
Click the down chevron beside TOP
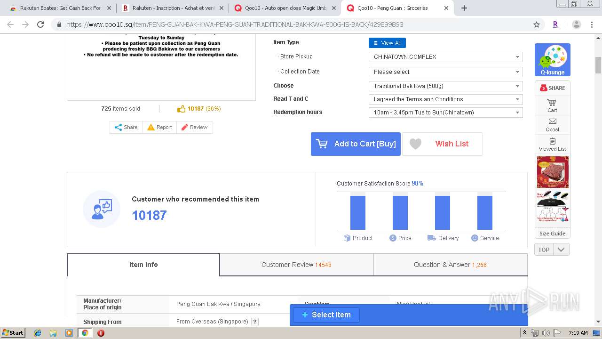561,250
